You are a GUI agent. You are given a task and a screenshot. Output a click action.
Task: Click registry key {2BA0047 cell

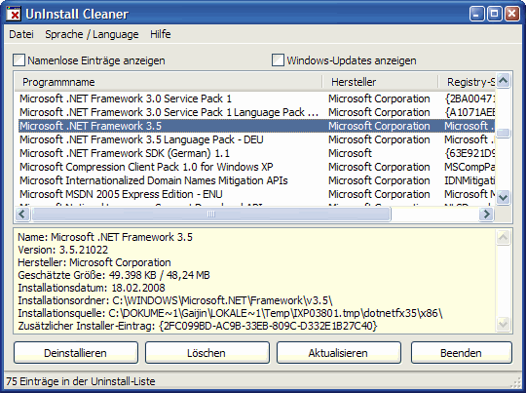[x=470, y=98]
